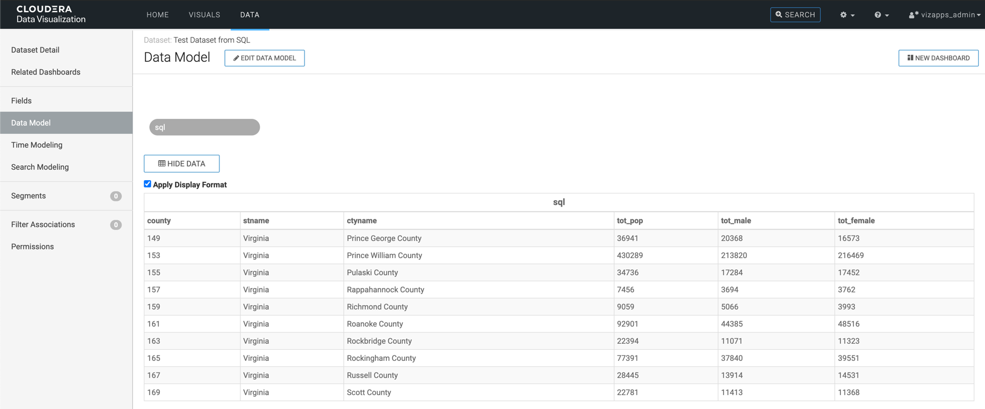Open Dataset Detail in sidebar

[35, 50]
